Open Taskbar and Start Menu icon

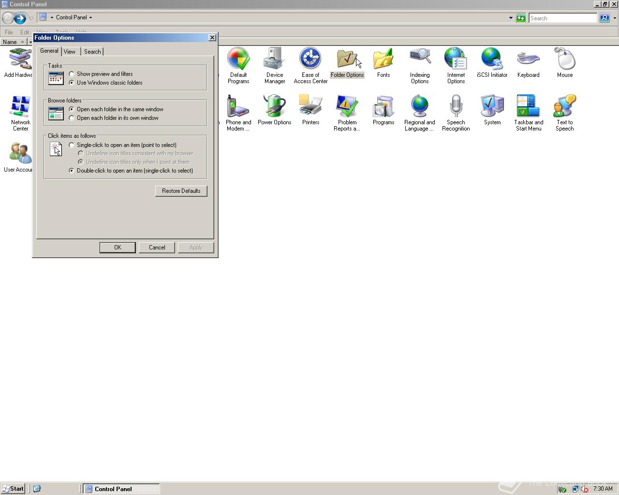tap(529, 113)
